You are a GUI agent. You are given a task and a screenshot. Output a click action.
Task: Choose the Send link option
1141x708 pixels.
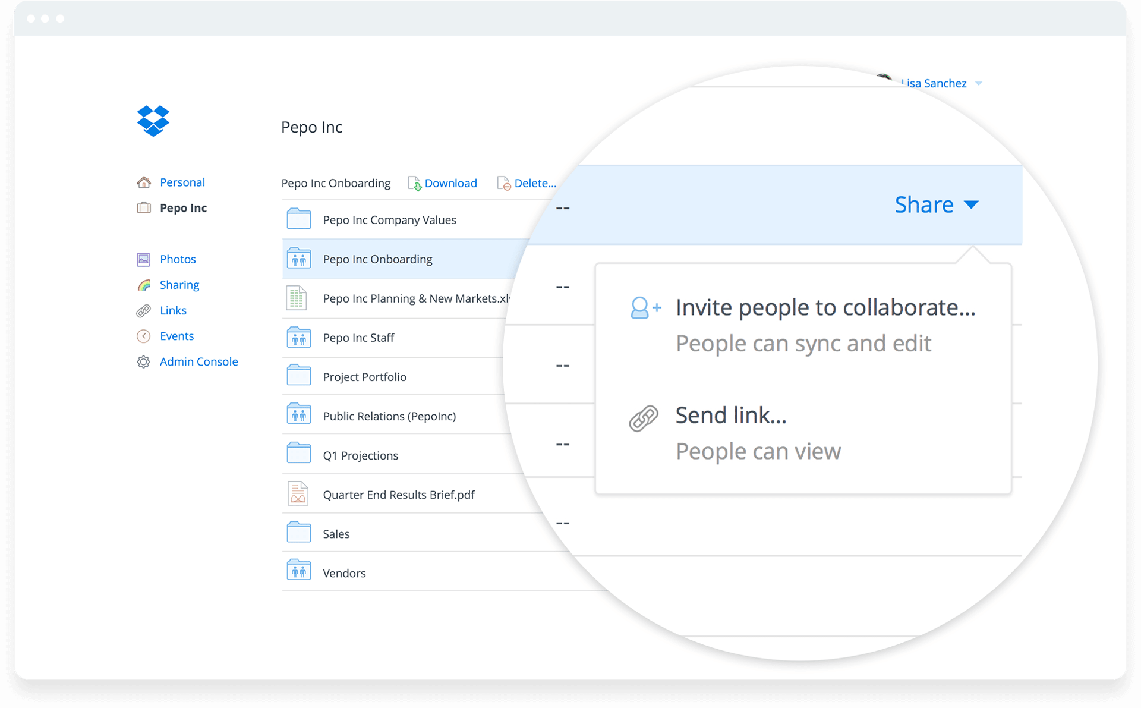click(x=730, y=416)
